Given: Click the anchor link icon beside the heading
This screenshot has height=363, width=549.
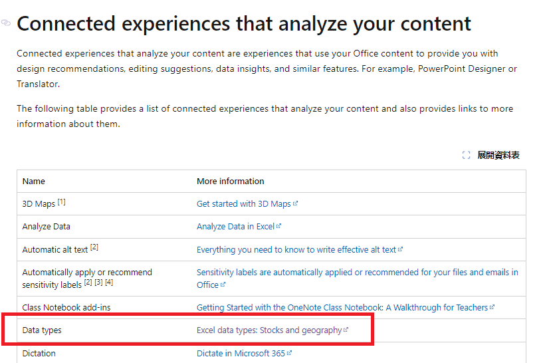Looking at the screenshot, I should 6,23.
